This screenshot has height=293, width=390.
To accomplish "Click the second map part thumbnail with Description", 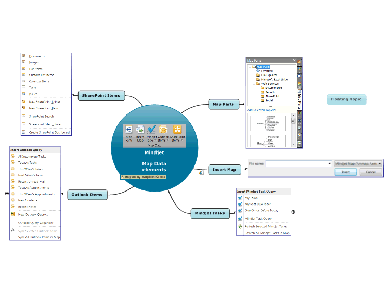I will click(268, 141).
